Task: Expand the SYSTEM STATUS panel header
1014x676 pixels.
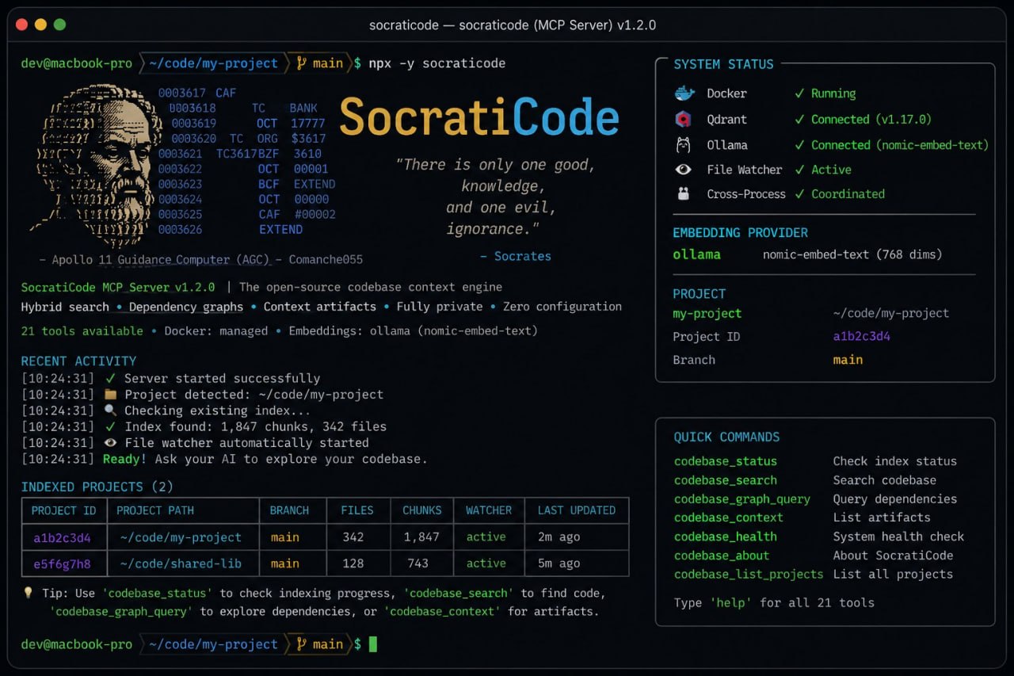Action: 725,64
